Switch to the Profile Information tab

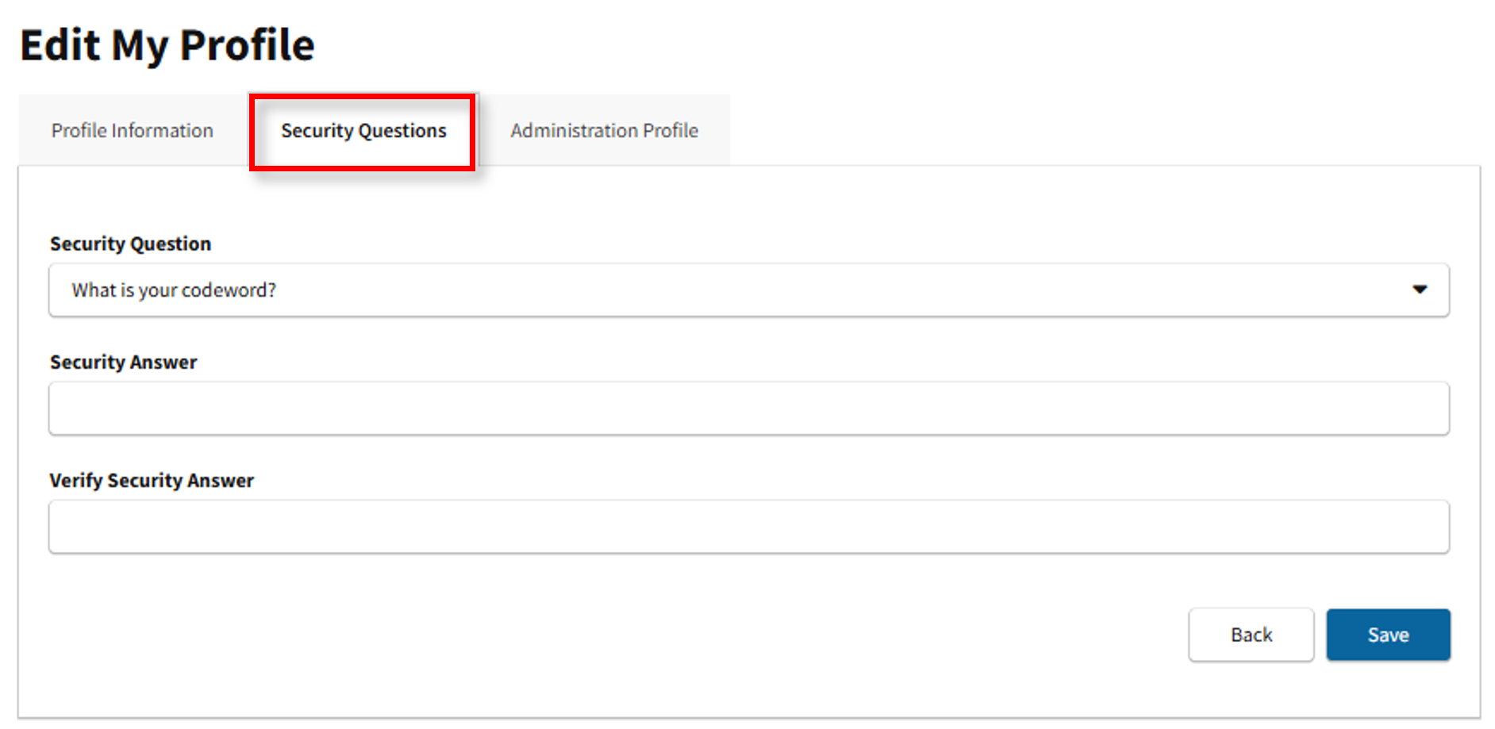[133, 131]
